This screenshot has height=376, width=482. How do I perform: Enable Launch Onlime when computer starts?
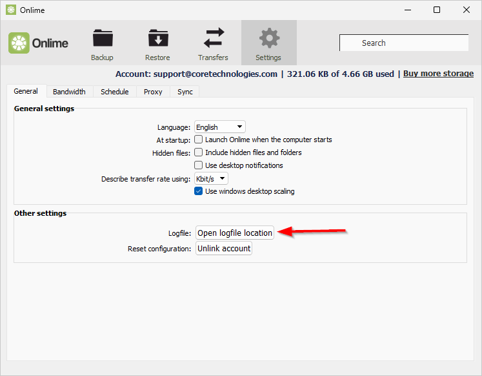tap(198, 140)
